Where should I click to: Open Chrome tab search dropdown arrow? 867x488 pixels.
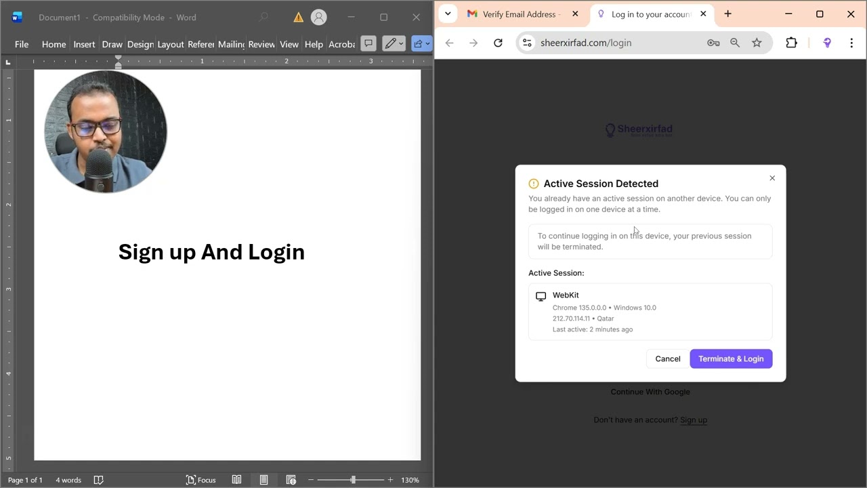(x=448, y=14)
